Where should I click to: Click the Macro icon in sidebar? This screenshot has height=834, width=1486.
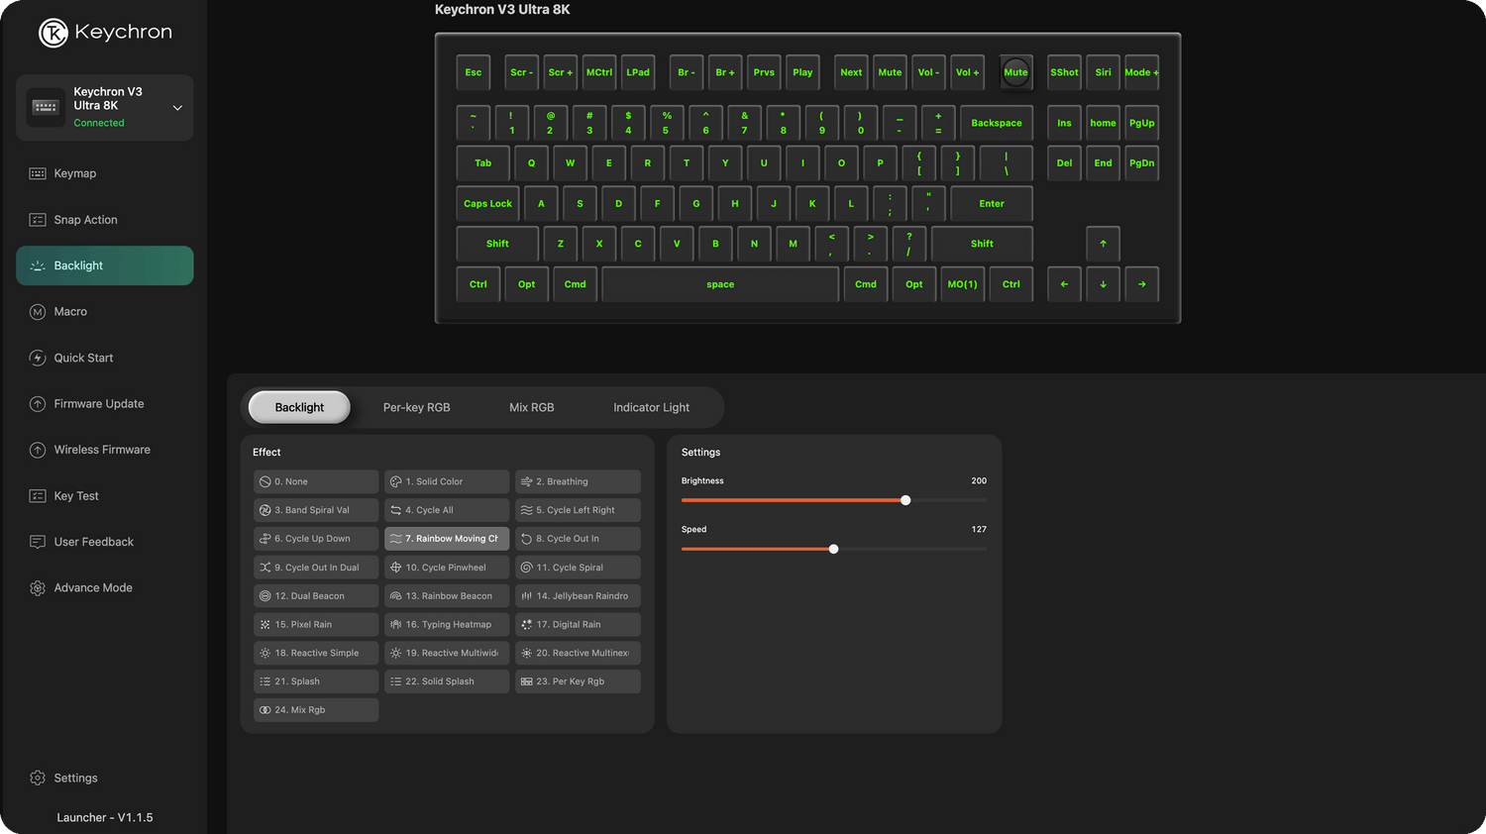pyautogui.click(x=38, y=312)
